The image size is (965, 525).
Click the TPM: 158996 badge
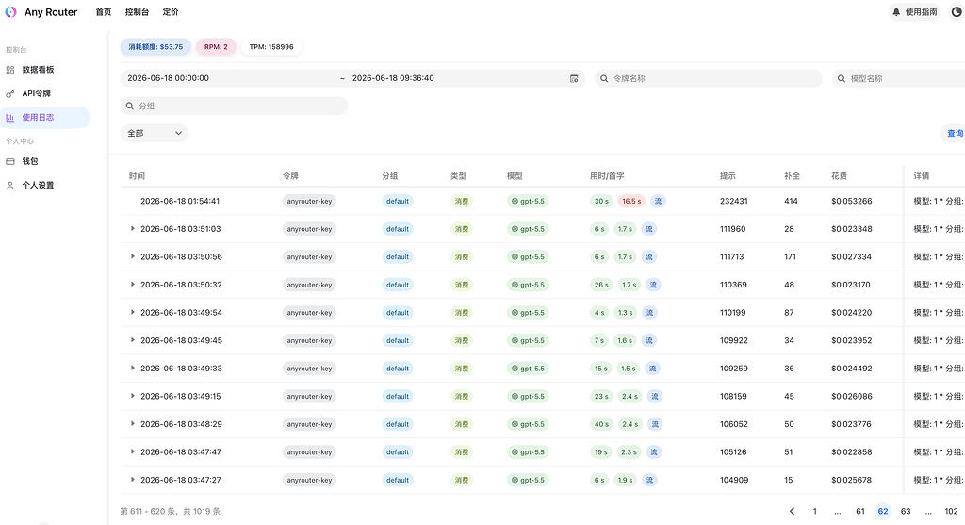point(271,47)
